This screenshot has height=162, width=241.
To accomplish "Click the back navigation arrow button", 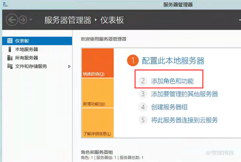I will point(12,20).
